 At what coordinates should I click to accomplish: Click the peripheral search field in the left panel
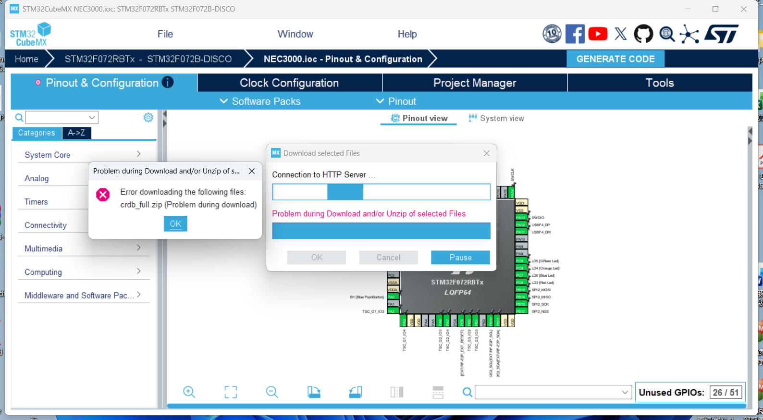pyautogui.click(x=57, y=117)
